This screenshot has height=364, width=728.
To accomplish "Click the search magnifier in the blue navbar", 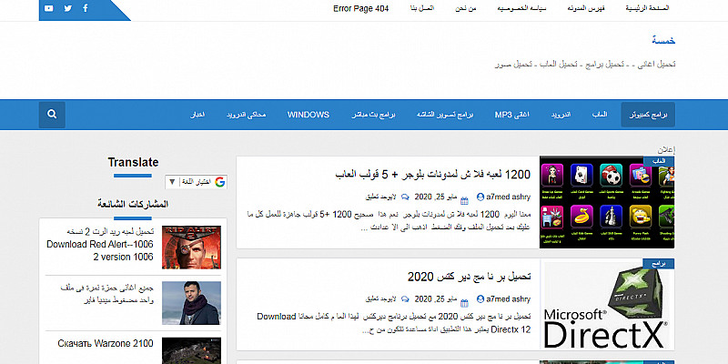I will [52, 115].
